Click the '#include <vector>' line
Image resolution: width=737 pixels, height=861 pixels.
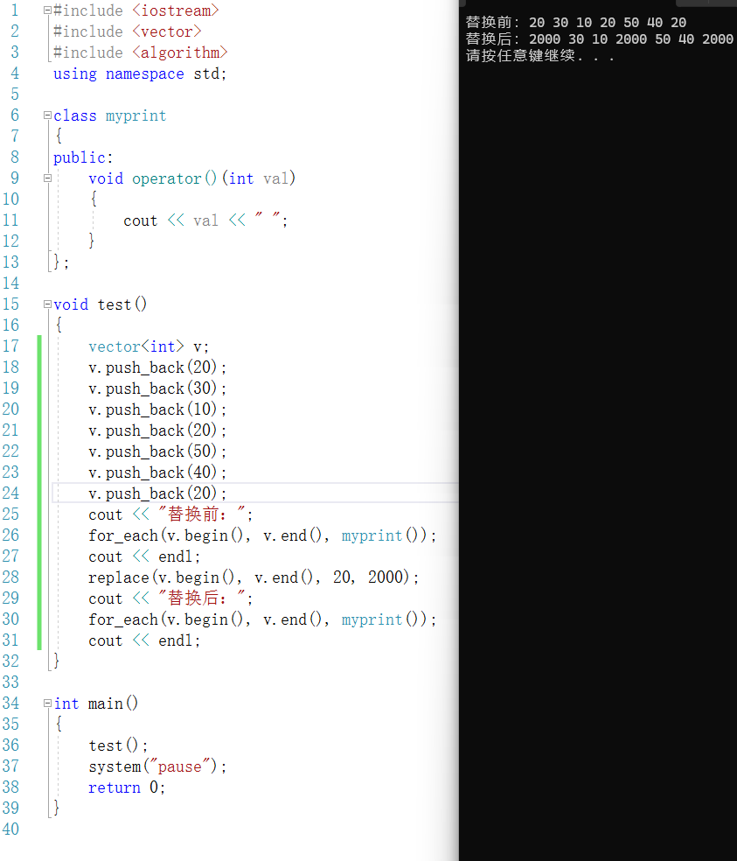(128, 31)
